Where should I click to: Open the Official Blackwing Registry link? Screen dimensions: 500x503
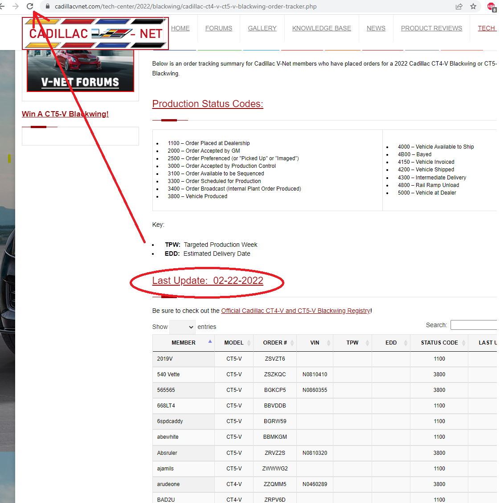[x=295, y=311]
